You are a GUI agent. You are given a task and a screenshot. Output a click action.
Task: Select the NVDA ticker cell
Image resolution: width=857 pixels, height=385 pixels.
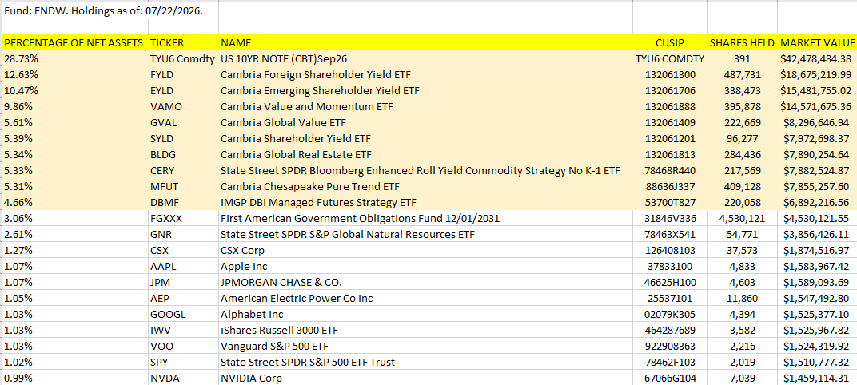click(183, 378)
